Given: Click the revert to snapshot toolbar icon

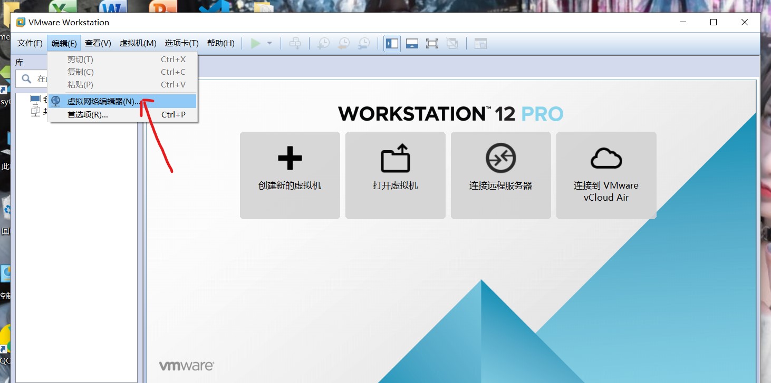Looking at the screenshot, I should tap(343, 43).
